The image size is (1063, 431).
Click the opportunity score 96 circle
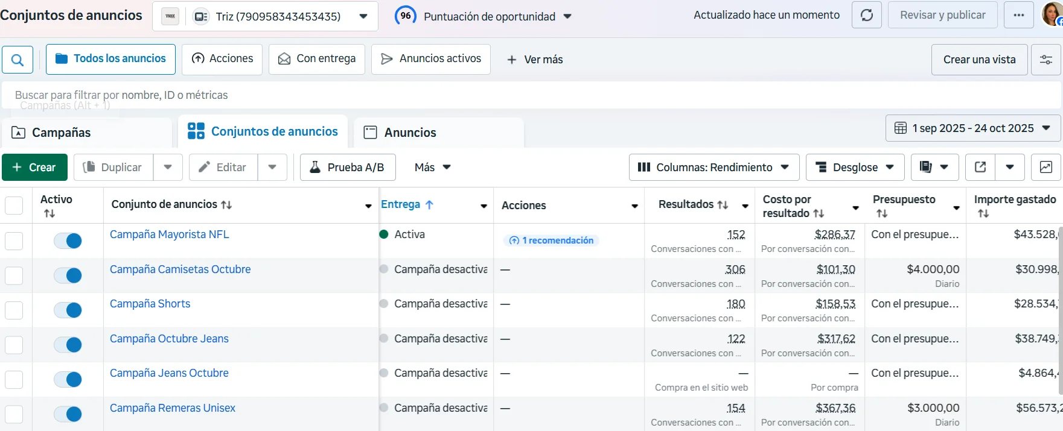(406, 16)
